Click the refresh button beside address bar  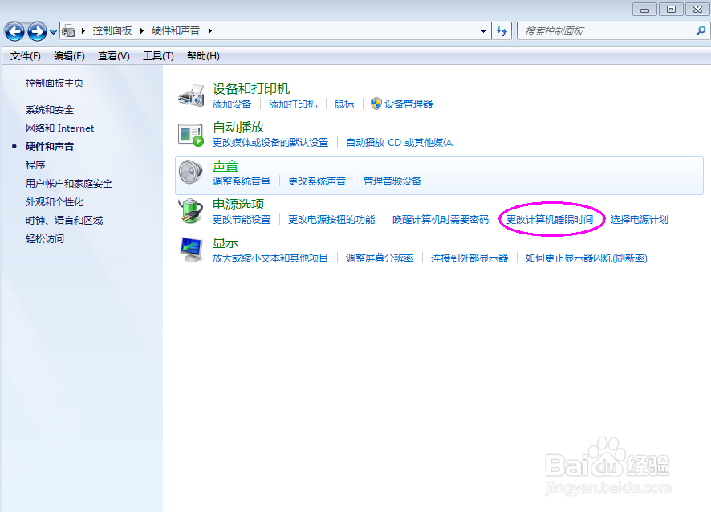pos(502,30)
